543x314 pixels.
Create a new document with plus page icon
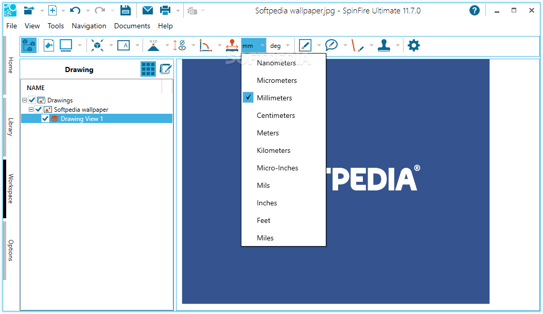coord(52,10)
